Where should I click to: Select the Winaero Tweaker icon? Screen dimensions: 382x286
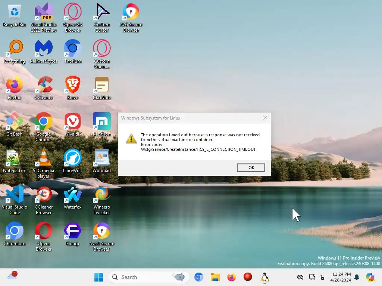coord(102,200)
